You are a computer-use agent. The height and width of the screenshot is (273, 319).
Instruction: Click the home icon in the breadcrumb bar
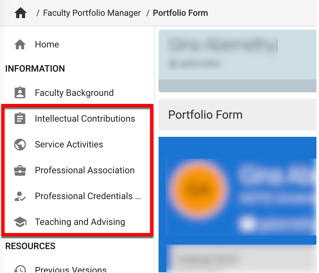[x=21, y=13]
